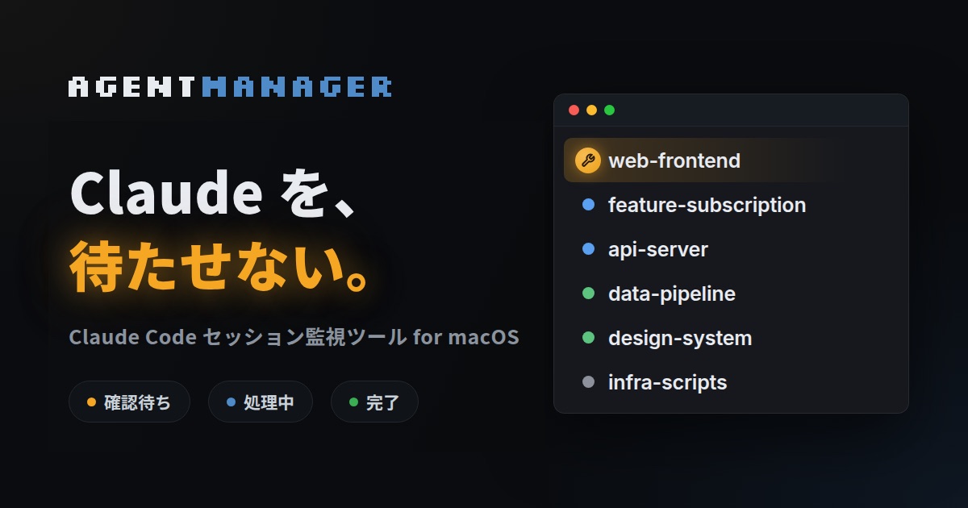Click the 処理中 status pill
The width and height of the screenshot is (968, 508).
pos(261,402)
